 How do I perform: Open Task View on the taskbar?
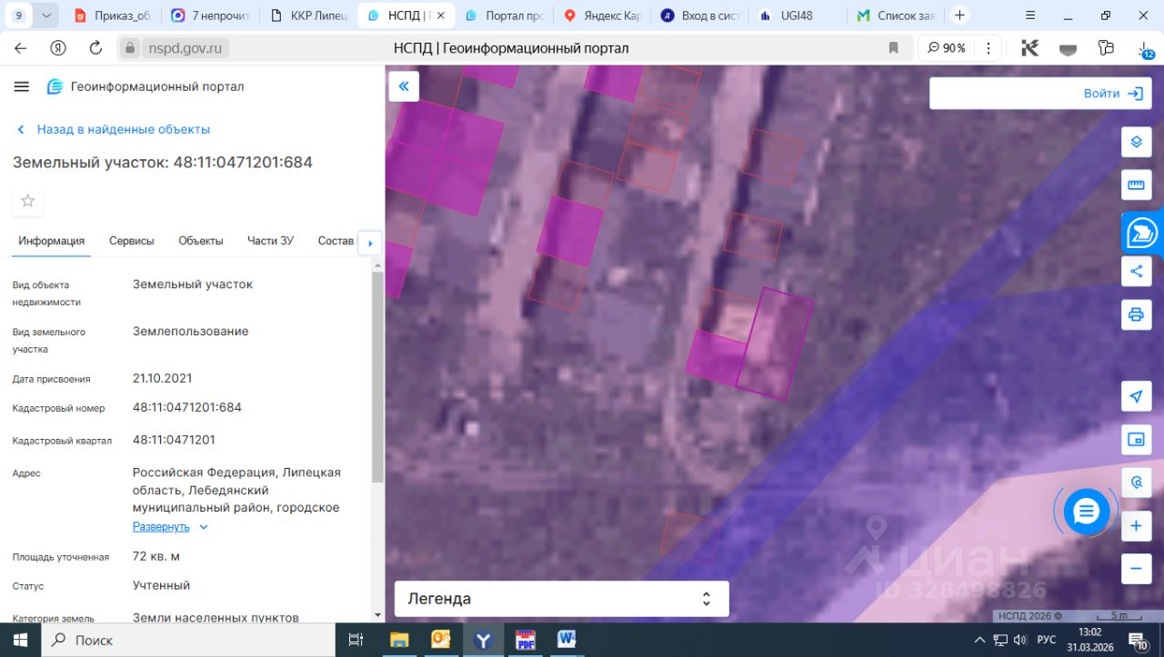[x=356, y=640]
